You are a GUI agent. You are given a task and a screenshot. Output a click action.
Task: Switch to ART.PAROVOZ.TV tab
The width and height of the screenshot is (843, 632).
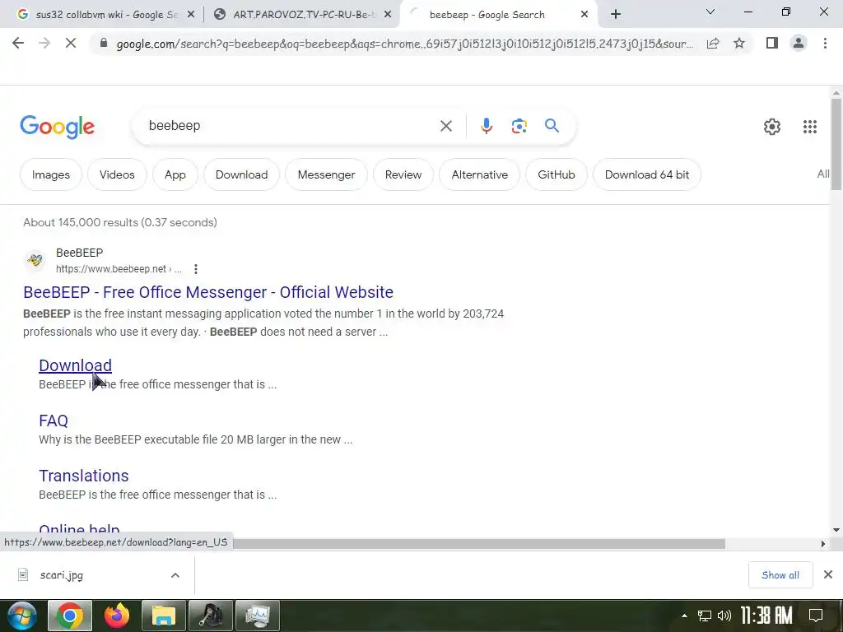tap(305, 15)
